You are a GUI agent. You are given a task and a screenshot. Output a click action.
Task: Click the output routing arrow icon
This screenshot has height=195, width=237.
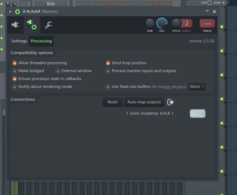point(170,102)
